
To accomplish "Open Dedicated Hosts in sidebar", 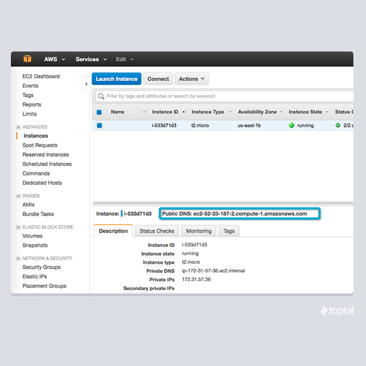I will click(42, 183).
